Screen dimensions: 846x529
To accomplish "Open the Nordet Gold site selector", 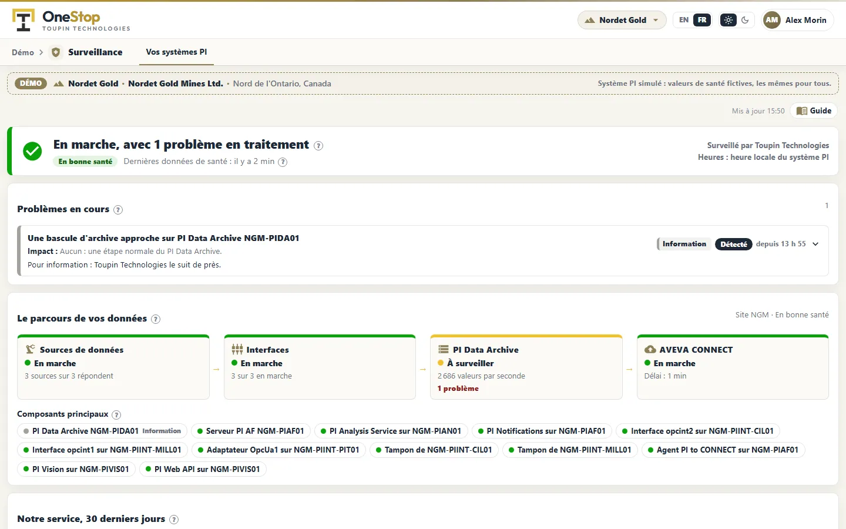I will coord(622,20).
